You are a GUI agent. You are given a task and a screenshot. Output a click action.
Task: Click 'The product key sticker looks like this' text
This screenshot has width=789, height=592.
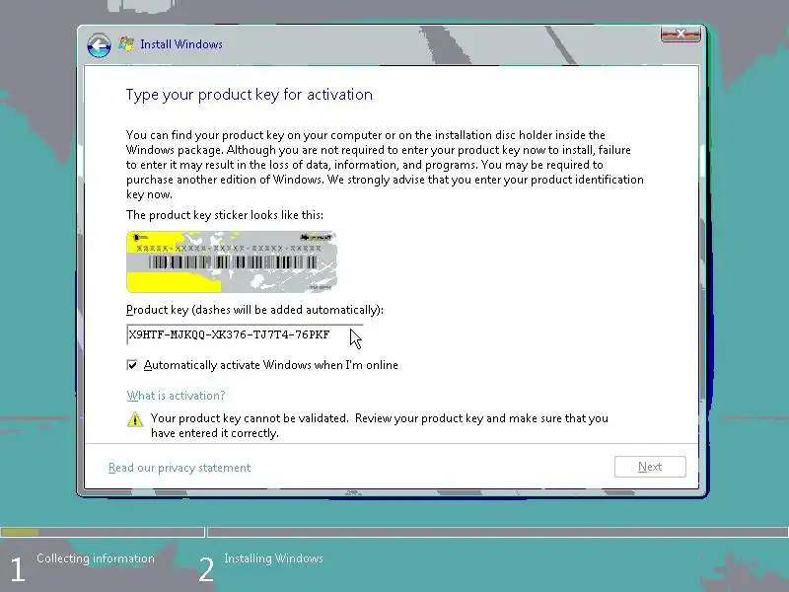[225, 215]
